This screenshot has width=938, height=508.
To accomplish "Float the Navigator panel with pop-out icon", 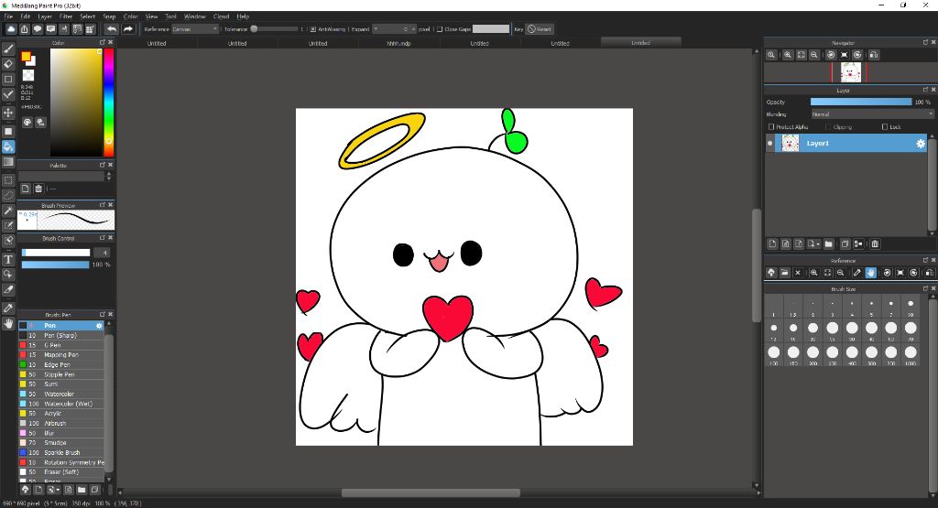I will coord(925,42).
